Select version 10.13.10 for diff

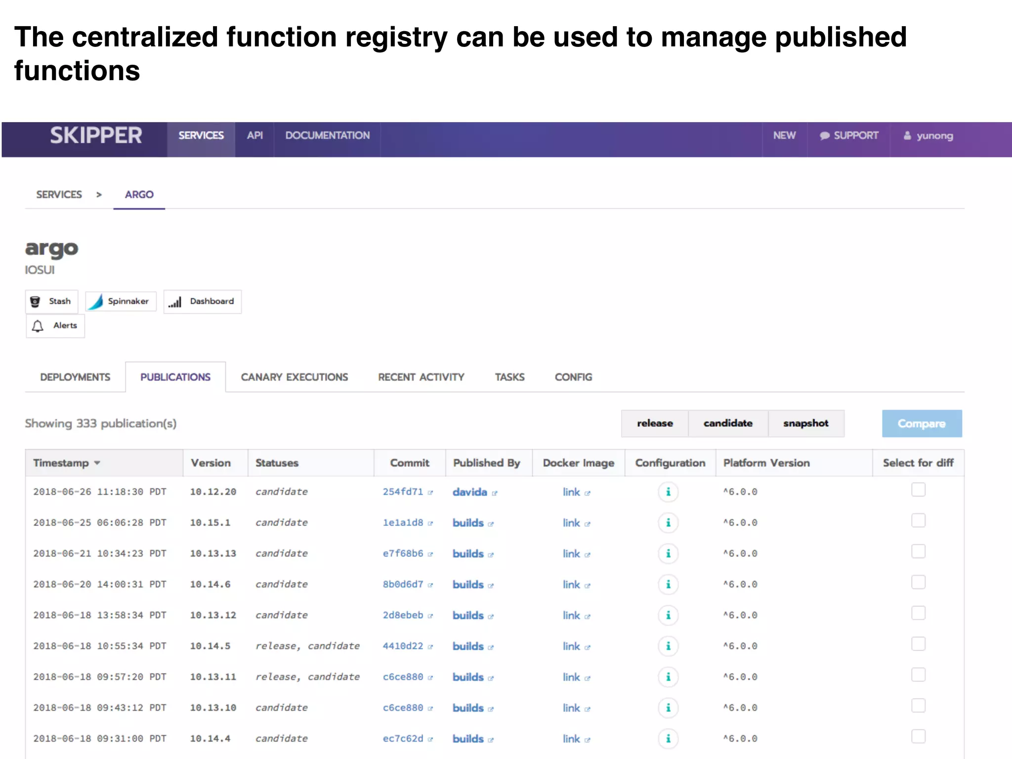[918, 706]
